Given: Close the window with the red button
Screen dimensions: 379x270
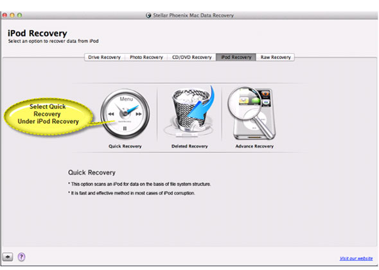Looking at the screenshot, I should pyautogui.click(x=4, y=15).
